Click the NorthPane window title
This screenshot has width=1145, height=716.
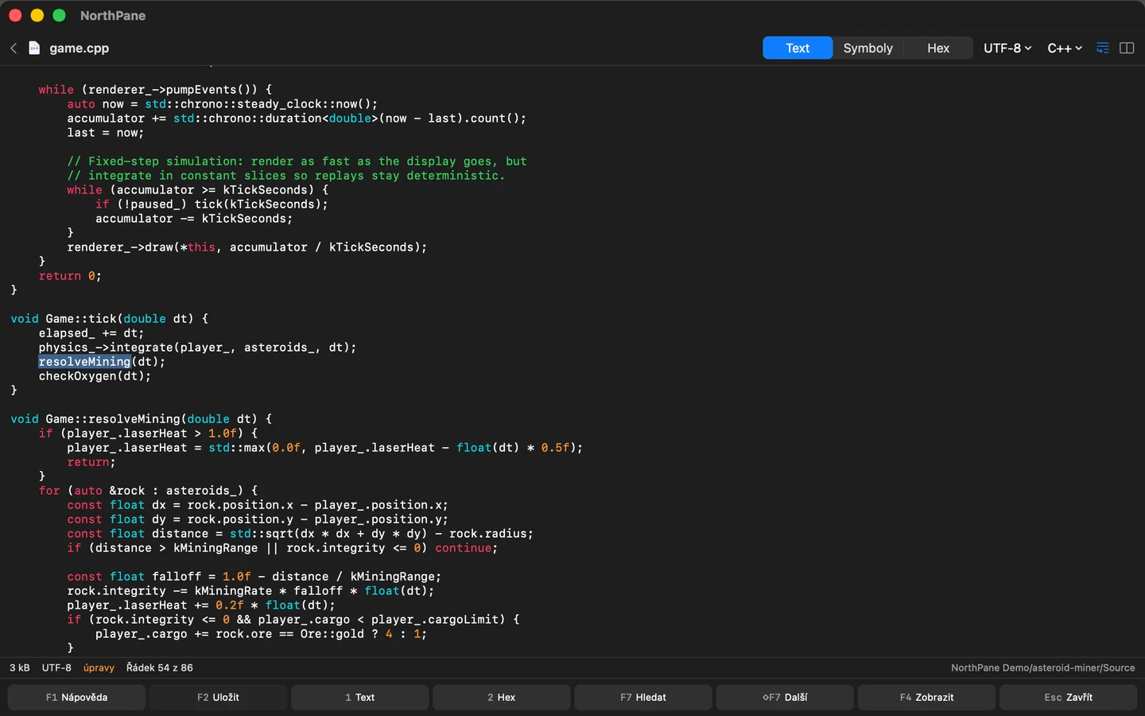tap(113, 15)
